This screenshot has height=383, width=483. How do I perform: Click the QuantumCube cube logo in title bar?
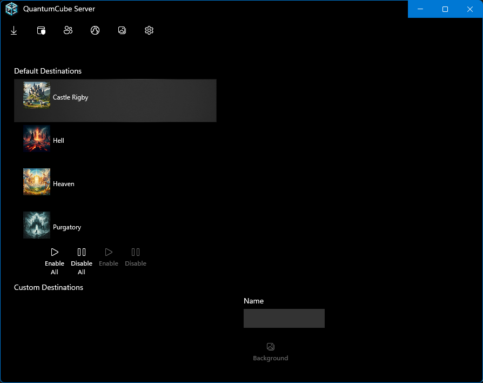tap(11, 9)
